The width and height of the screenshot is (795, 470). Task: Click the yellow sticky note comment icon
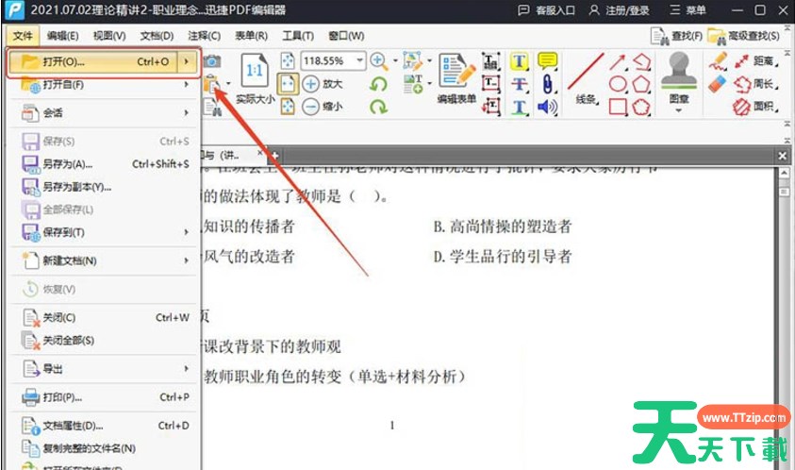547,61
